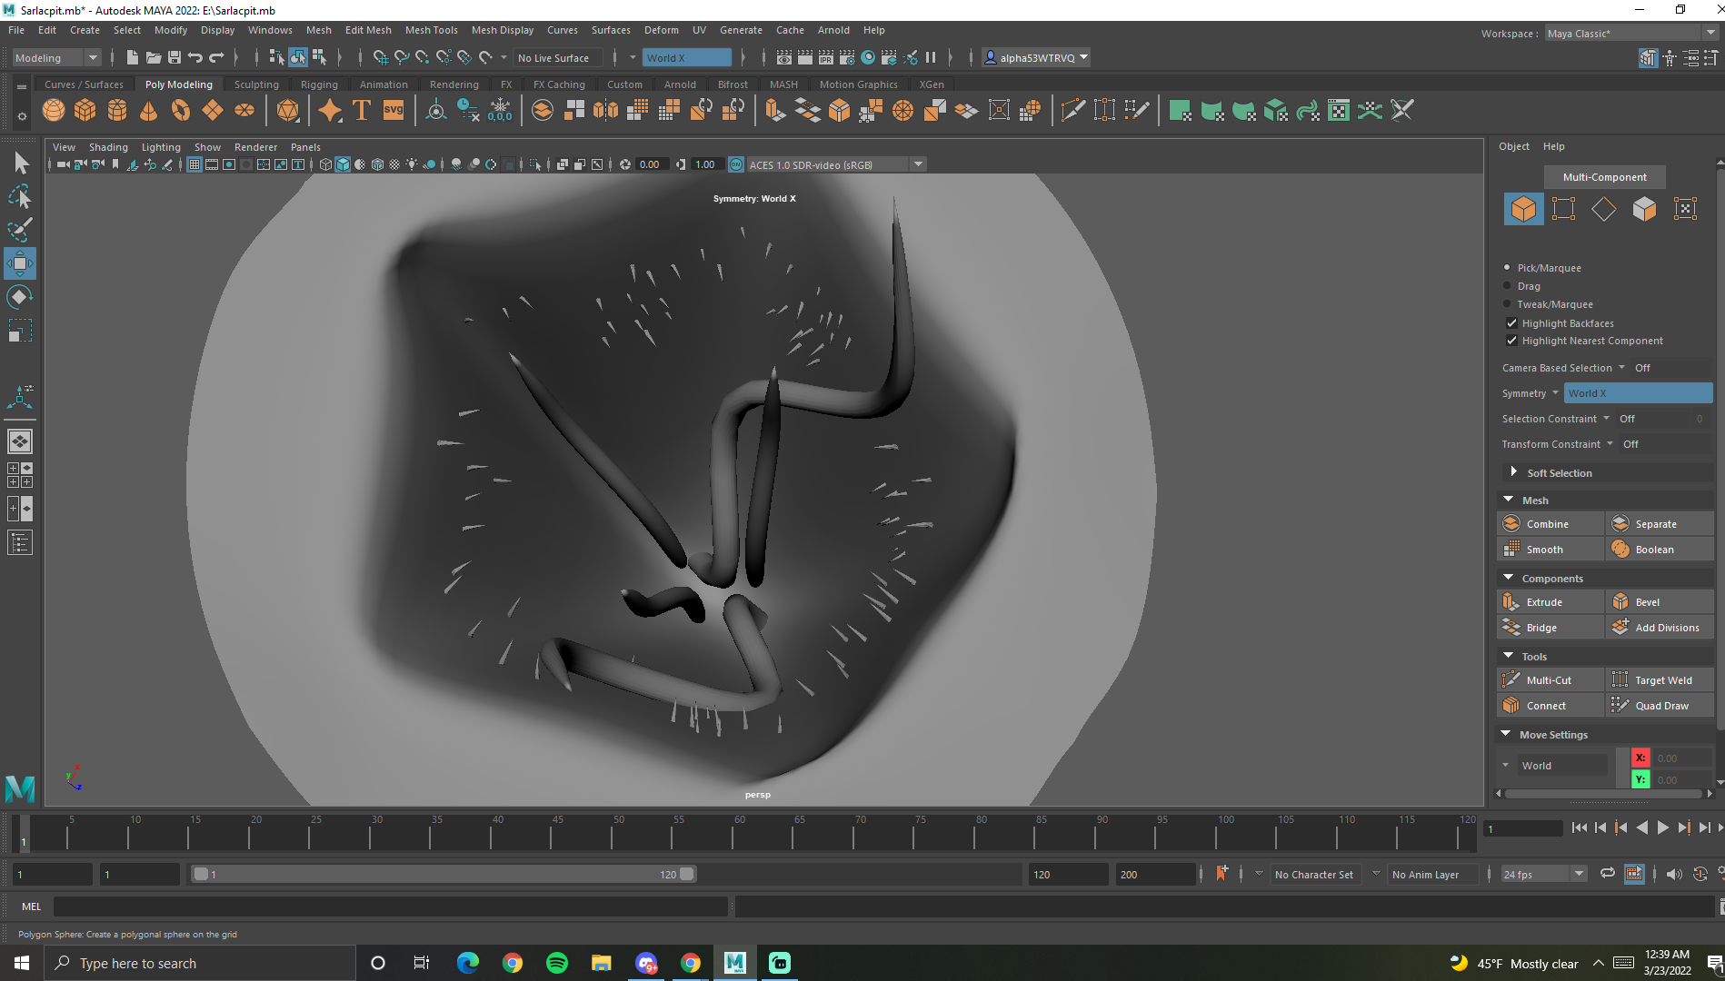Click the Save scene icon
The height and width of the screenshot is (981, 1725).
[x=174, y=58]
